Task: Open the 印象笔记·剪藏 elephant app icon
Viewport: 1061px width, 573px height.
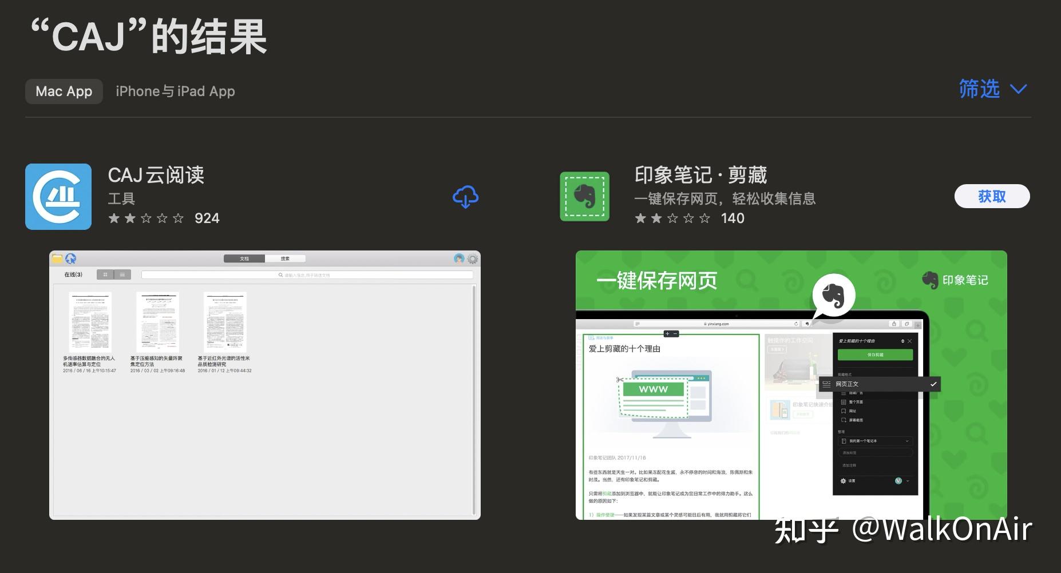Action: pos(584,196)
